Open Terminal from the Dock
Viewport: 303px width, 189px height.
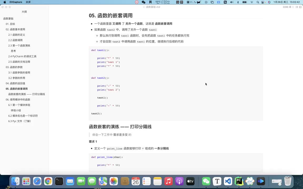pyautogui.click(x=59, y=181)
